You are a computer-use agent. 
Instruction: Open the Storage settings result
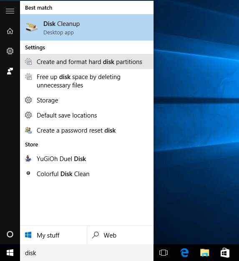[87, 100]
